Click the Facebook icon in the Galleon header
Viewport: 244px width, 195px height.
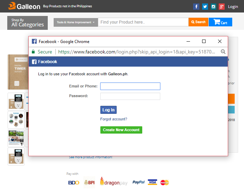click(196, 7)
